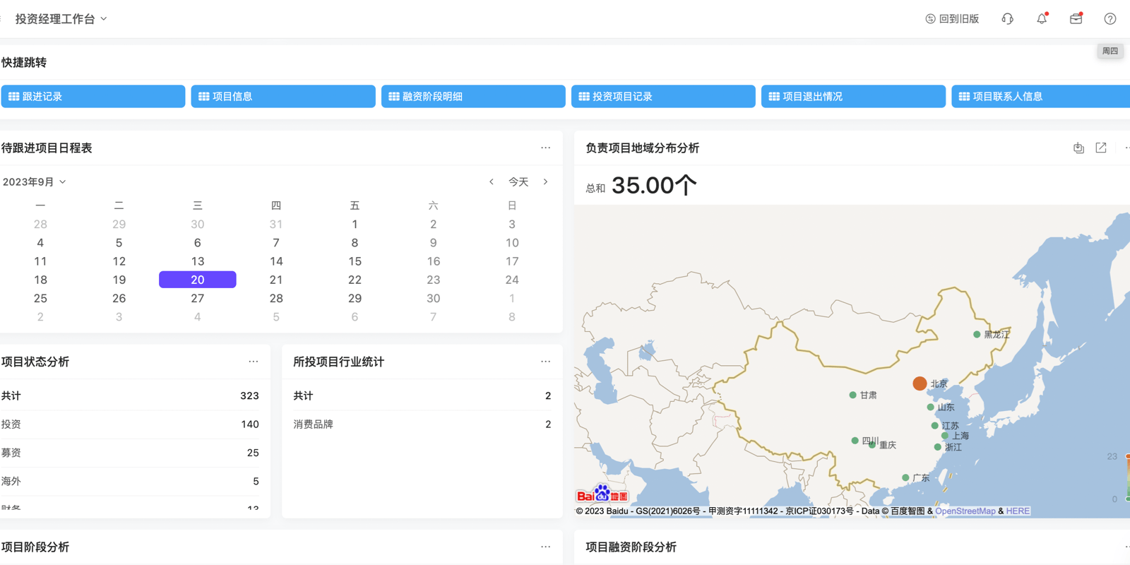The image size is (1130, 565).
Task: Open the 2023年9月 month selector
Action: tap(34, 182)
